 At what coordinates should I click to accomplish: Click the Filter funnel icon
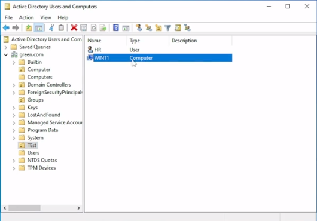pyautogui.click(x=168, y=27)
